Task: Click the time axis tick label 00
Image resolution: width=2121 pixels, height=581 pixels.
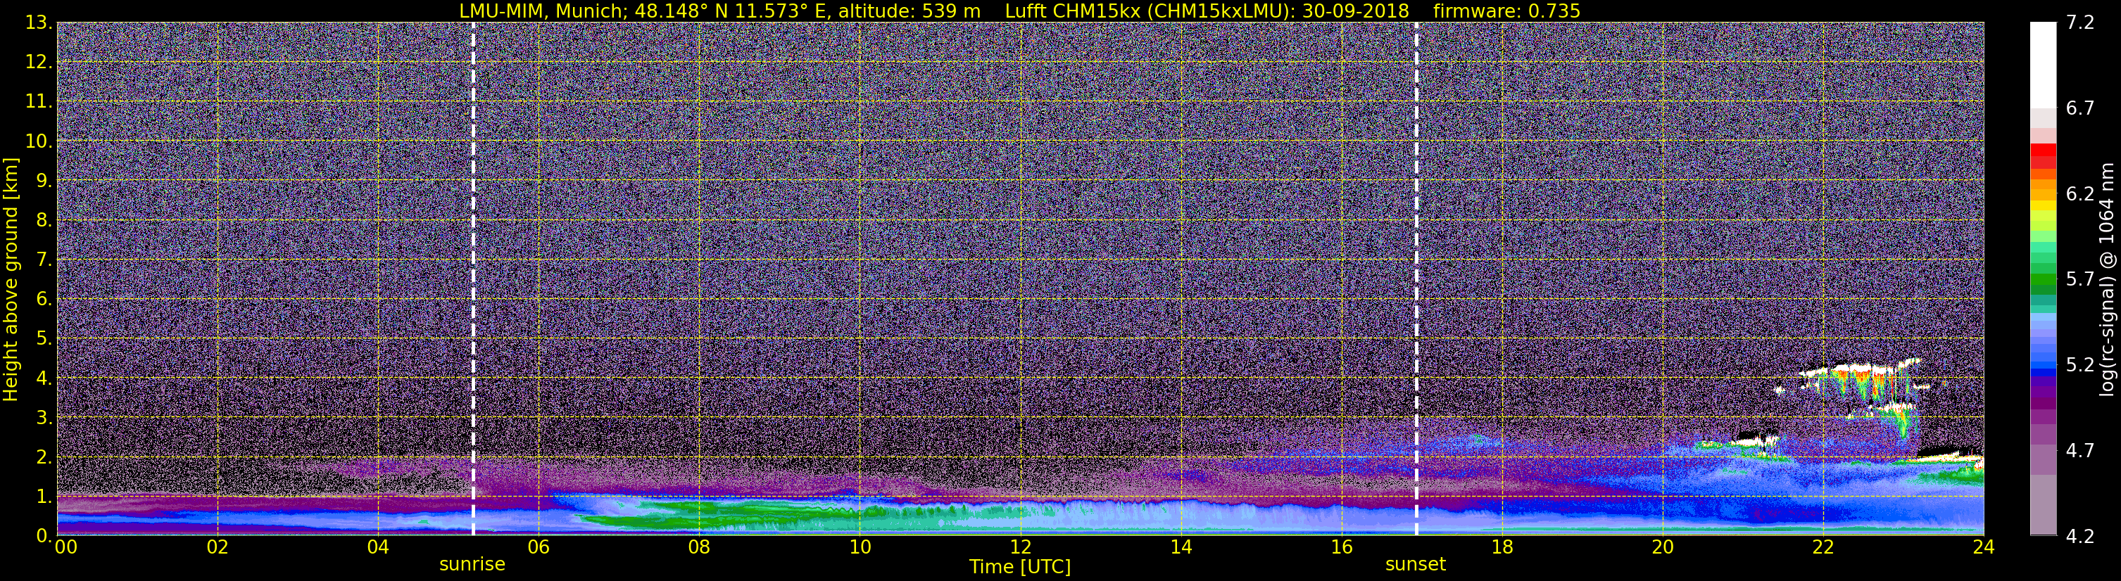Action: tap(66, 548)
